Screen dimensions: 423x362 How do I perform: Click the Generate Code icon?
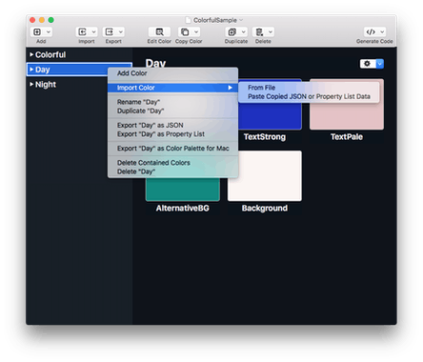[371, 31]
